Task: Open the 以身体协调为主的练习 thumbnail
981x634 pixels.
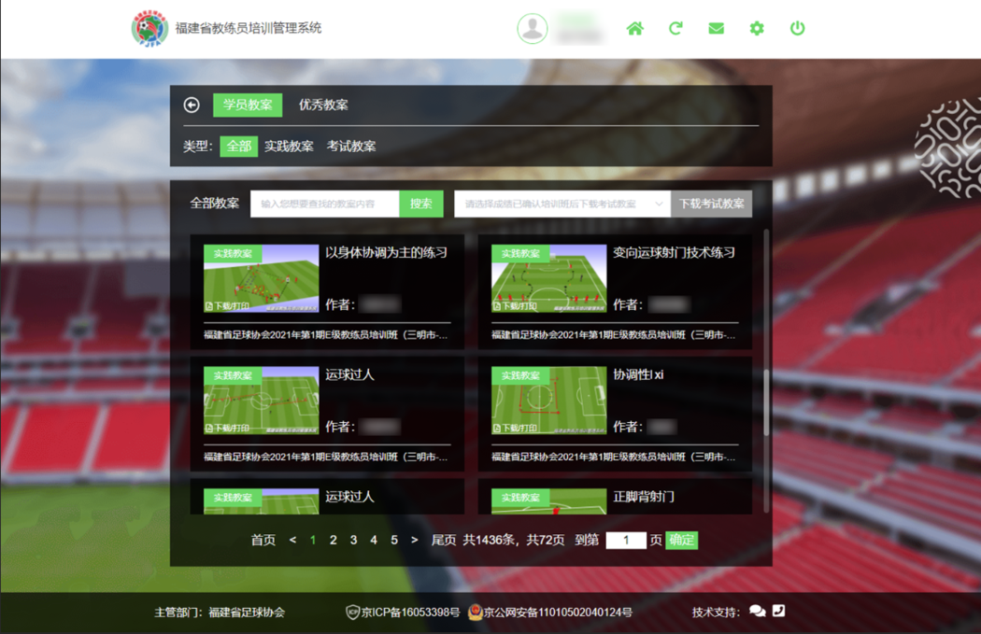Action: (262, 278)
